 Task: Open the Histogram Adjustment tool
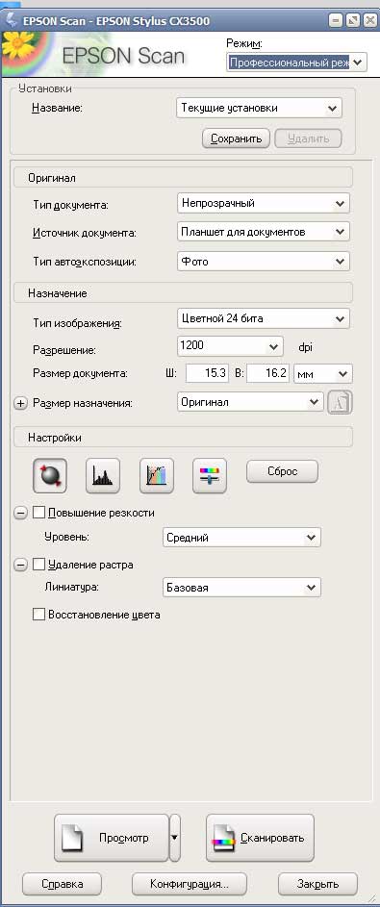(103, 475)
